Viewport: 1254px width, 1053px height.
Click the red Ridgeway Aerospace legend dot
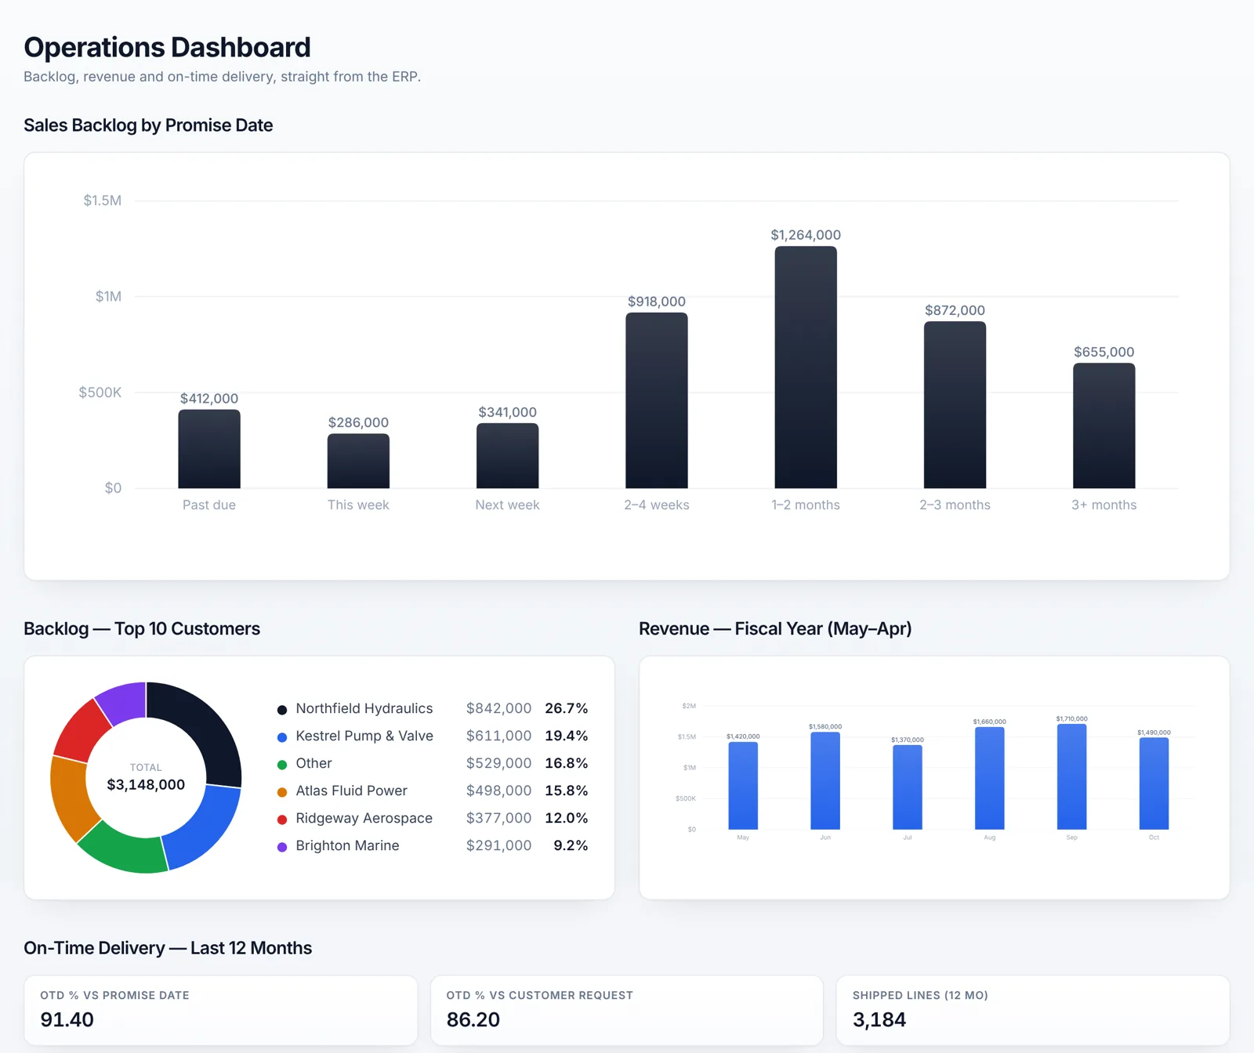[x=282, y=820]
